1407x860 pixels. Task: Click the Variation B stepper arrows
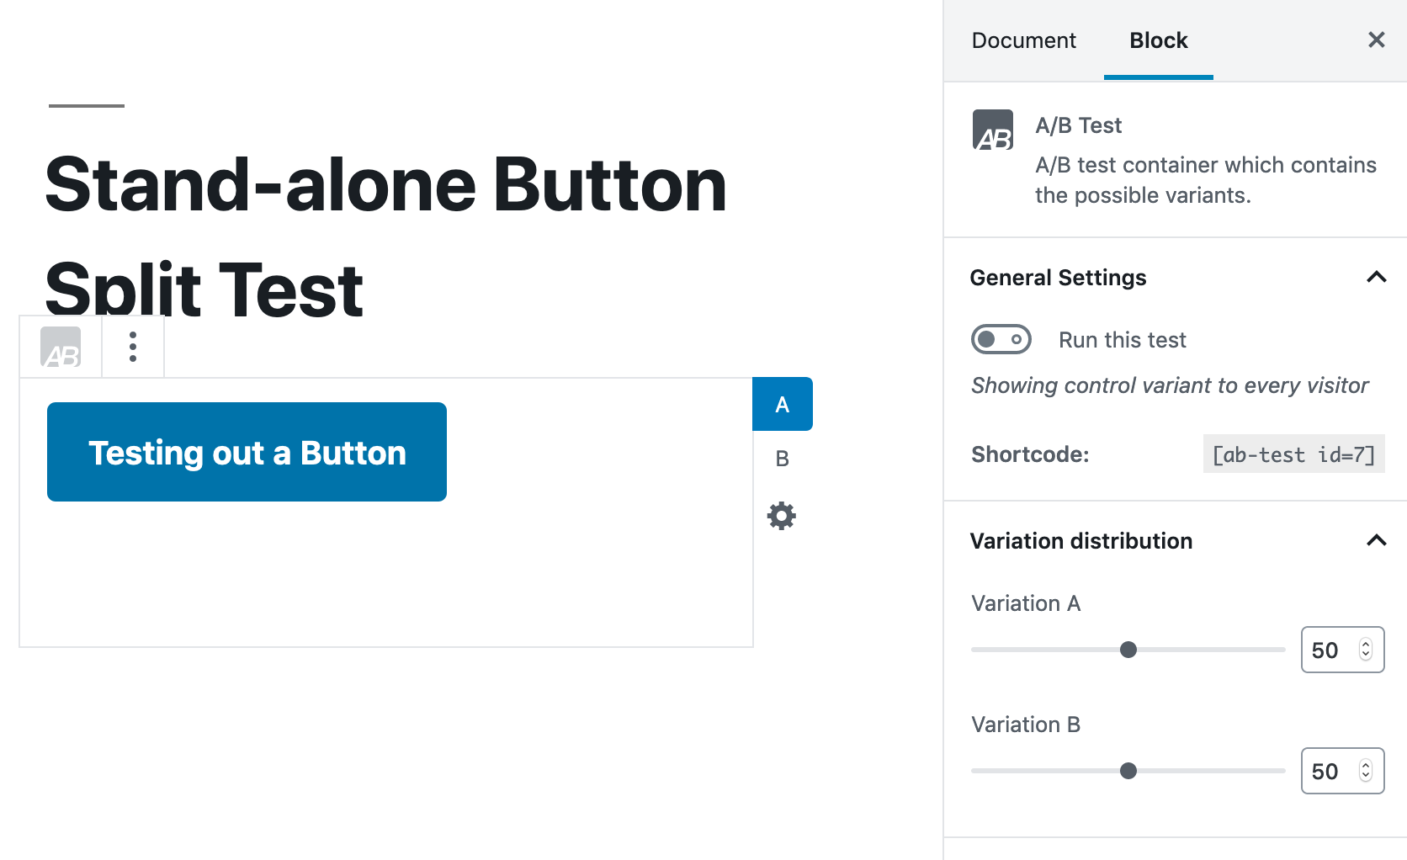tap(1366, 771)
